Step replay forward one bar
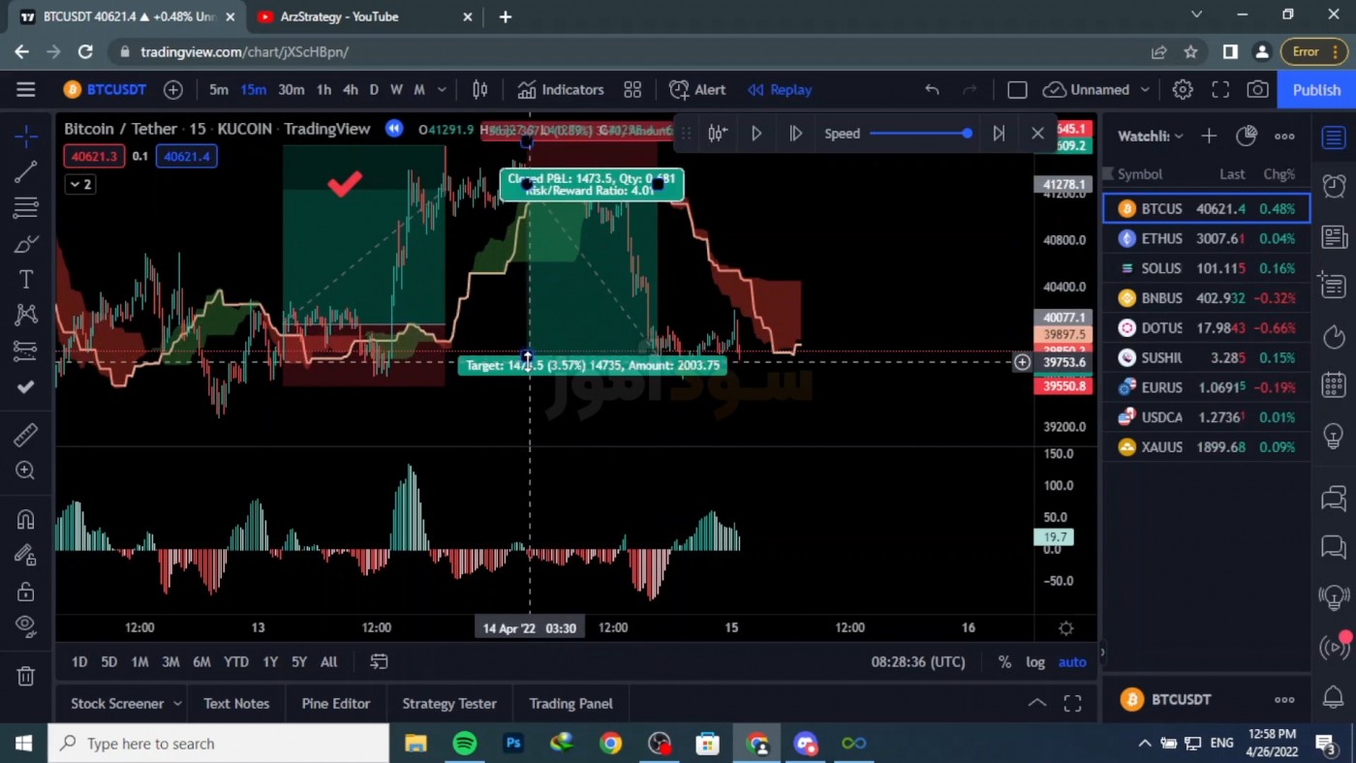 (795, 134)
